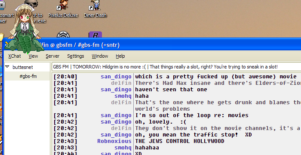Click Robnoxious nickname in chat log
The height and width of the screenshot is (155, 301).
click(x=114, y=141)
